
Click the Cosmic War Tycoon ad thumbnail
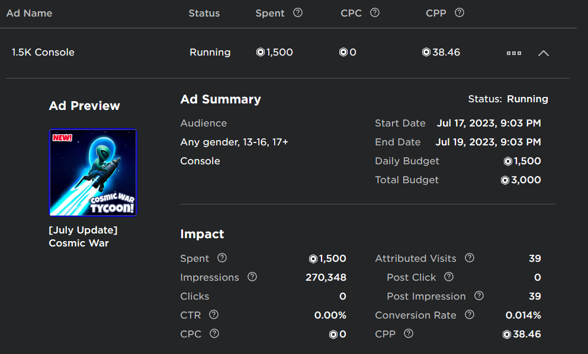click(x=92, y=172)
